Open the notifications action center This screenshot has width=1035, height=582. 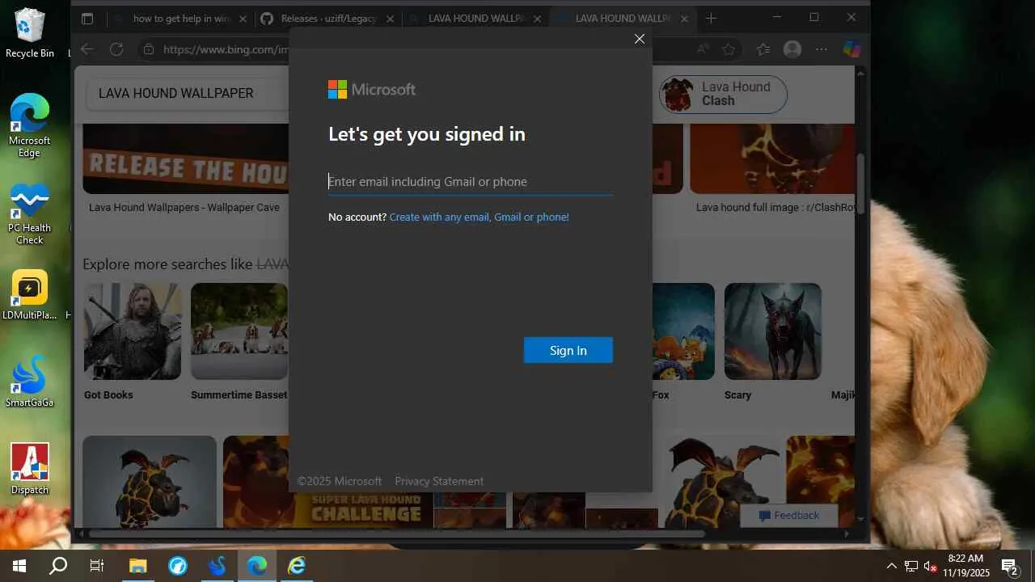(1010, 566)
